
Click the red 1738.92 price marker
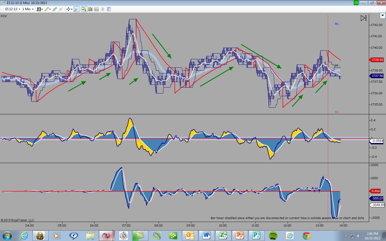(377, 60)
